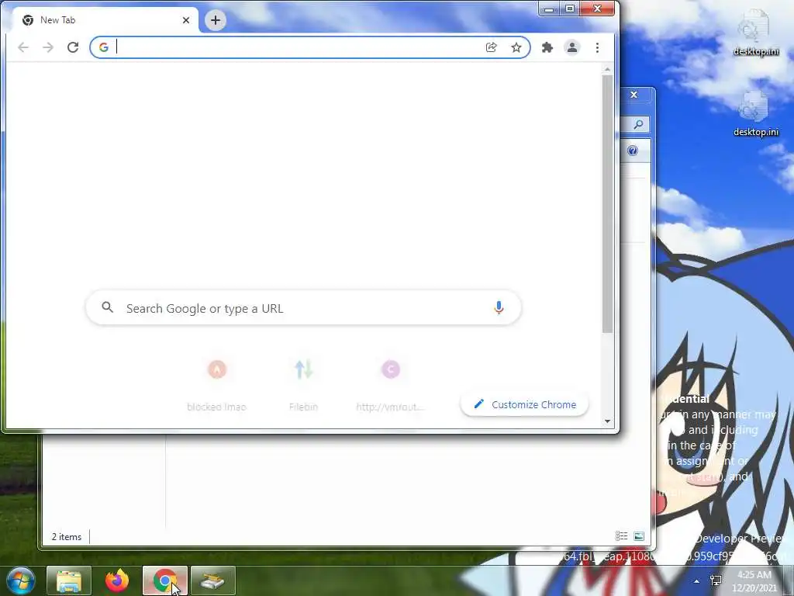Viewport: 794px width, 596px height.
Task: Open the Extensions puzzle icon
Action: [x=547, y=47]
